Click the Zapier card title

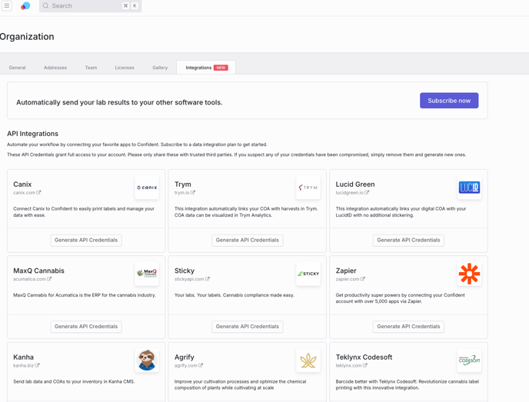[x=346, y=271]
